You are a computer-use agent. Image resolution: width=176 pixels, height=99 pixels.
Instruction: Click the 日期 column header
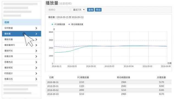click(x=51, y=77)
